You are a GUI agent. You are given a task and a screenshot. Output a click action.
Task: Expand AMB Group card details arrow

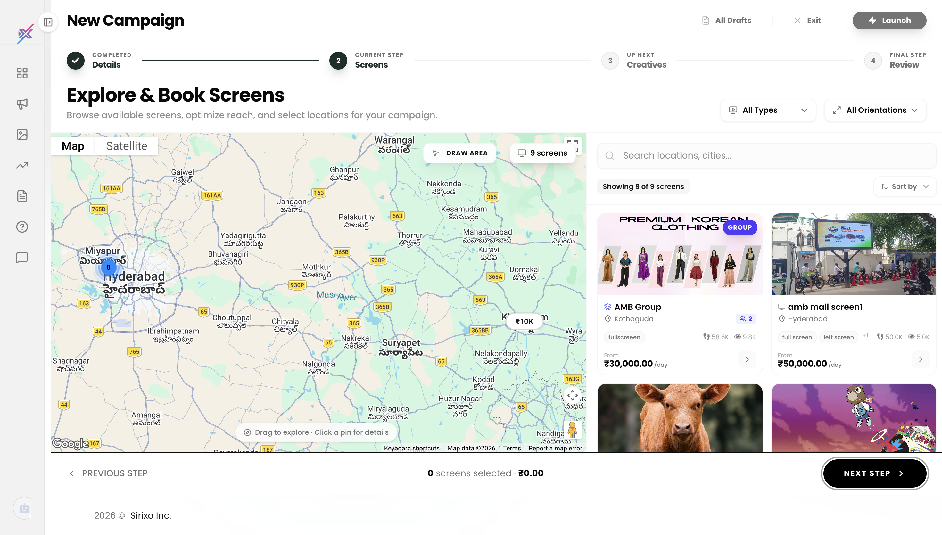pyautogui.click(x=747, y=359)
